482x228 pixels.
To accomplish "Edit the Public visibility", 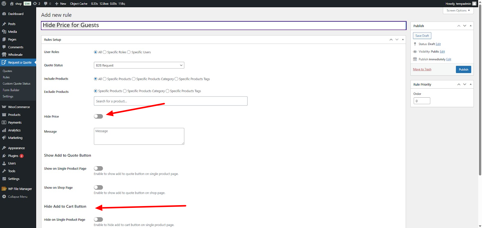I will 442,52.
